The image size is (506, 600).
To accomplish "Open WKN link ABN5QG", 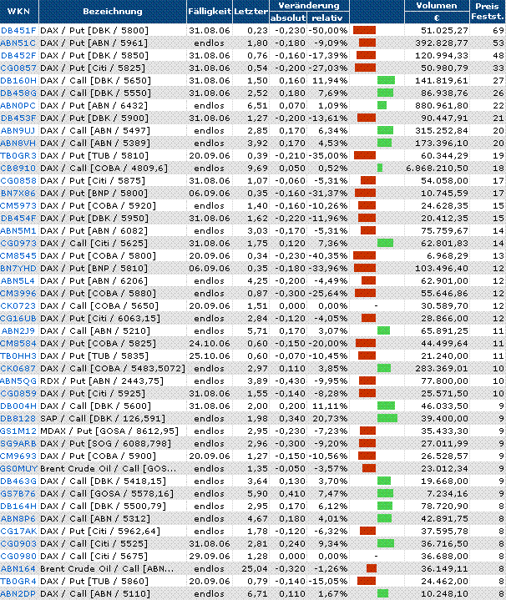I will coord(18,381).
